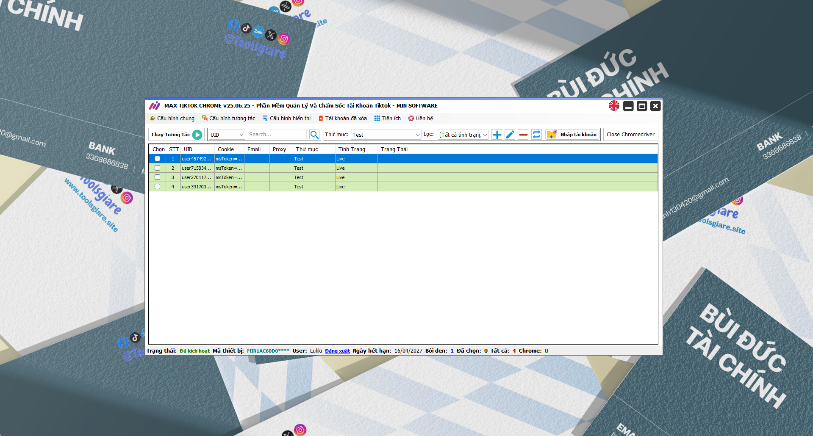The image size is (813, 436).
Task: Click the Chạy Tương Tác button label
Action: click(171, 135)
